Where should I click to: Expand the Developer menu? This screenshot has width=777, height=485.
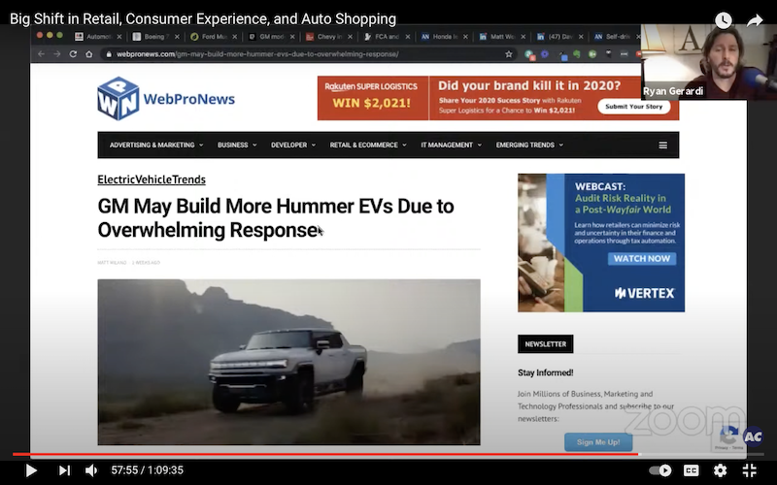click(x=293, y=145)
